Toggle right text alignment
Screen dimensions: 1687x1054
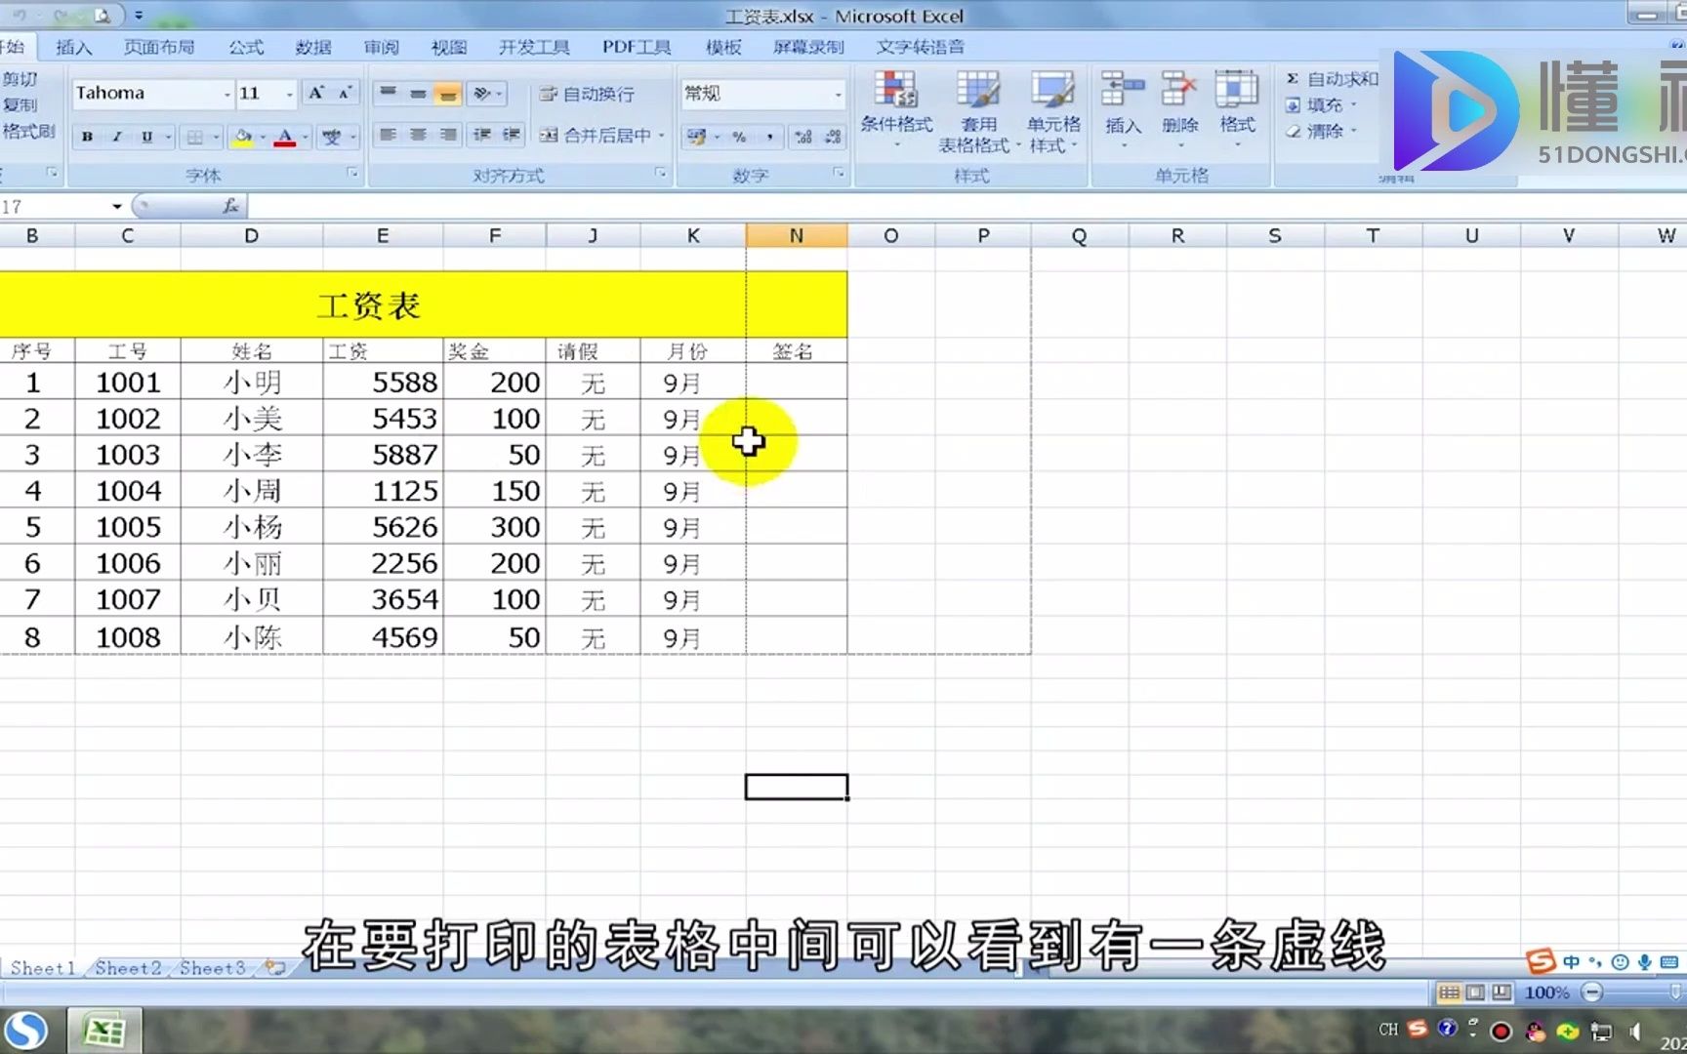click(448, 135)
